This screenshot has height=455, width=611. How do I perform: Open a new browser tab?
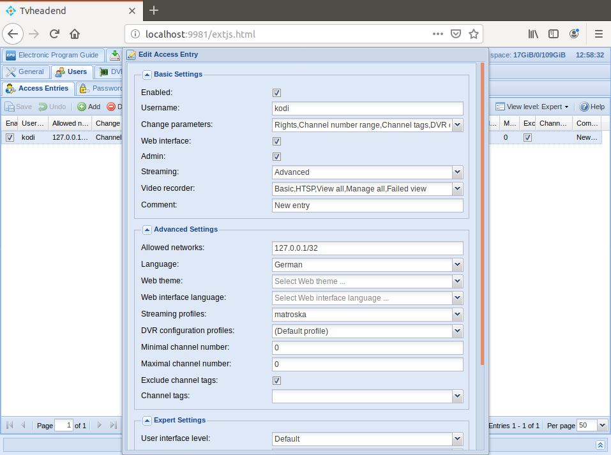(154, 10)
